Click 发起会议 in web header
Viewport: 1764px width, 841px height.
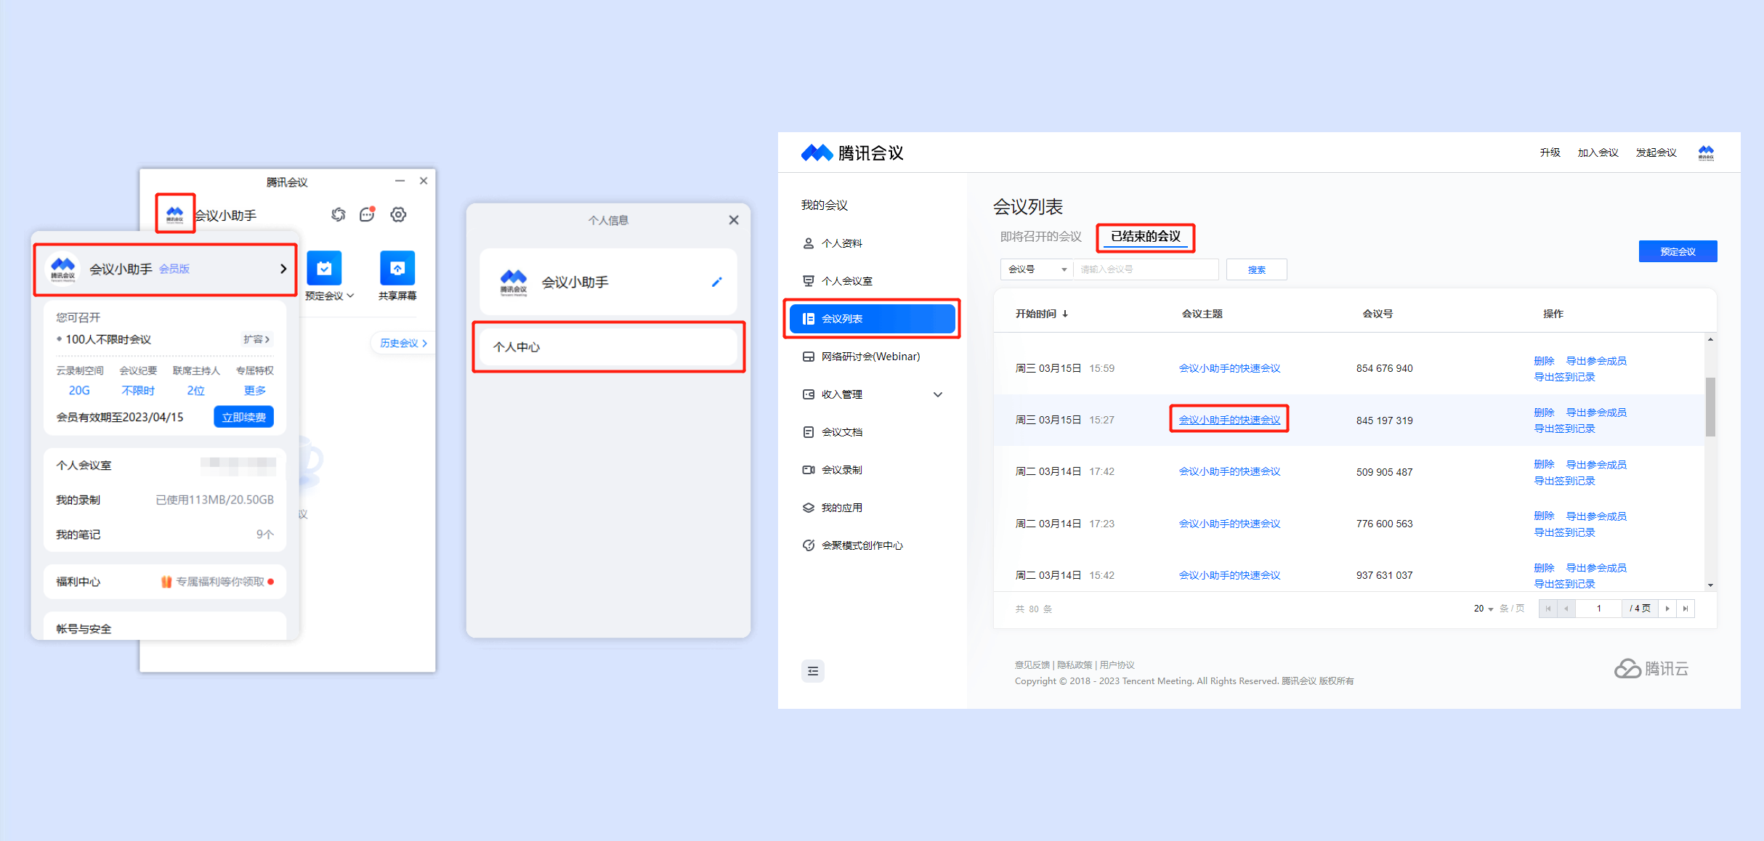click(1656, 153)
